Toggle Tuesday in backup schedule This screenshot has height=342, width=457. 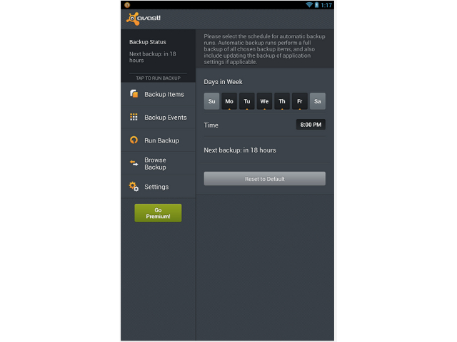[x=247, y=101]
